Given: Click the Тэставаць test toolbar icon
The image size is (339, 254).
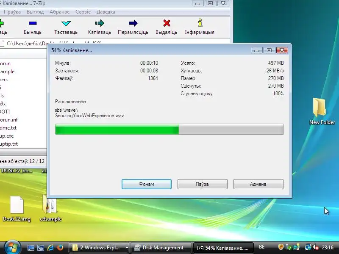Looking at the screenshot, I should [x=66, y=23].
